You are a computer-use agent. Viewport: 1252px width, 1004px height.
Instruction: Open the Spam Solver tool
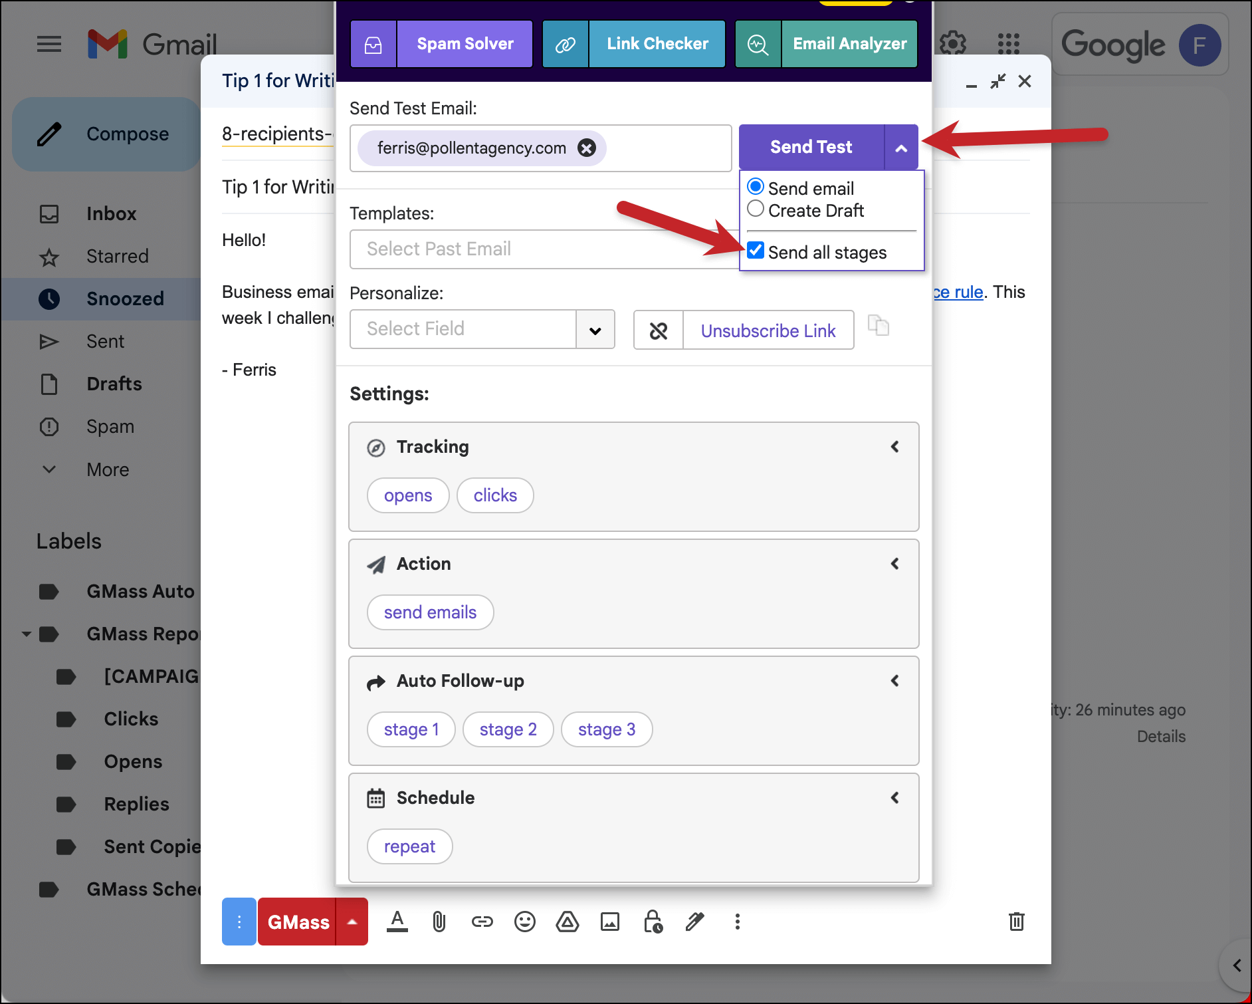[465, 44]
